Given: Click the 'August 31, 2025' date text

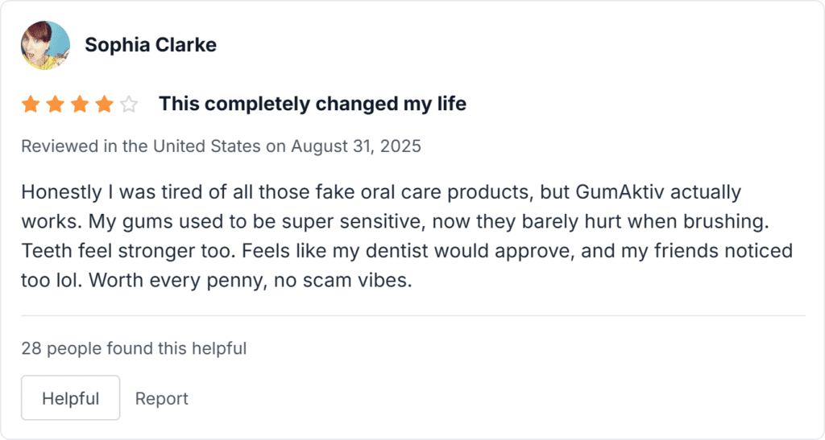Looking at the screenshot, I should (x=356, y=146).
